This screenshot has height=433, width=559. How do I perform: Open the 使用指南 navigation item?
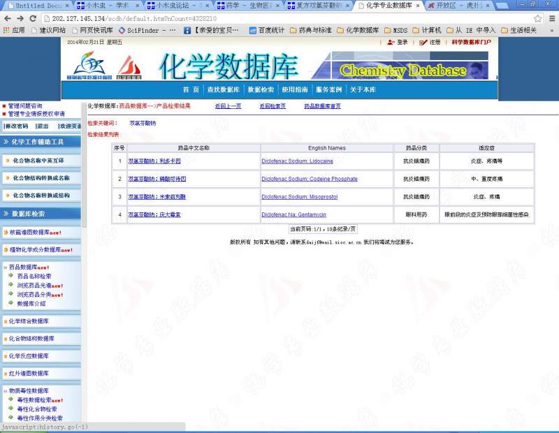tap(294, 89)
